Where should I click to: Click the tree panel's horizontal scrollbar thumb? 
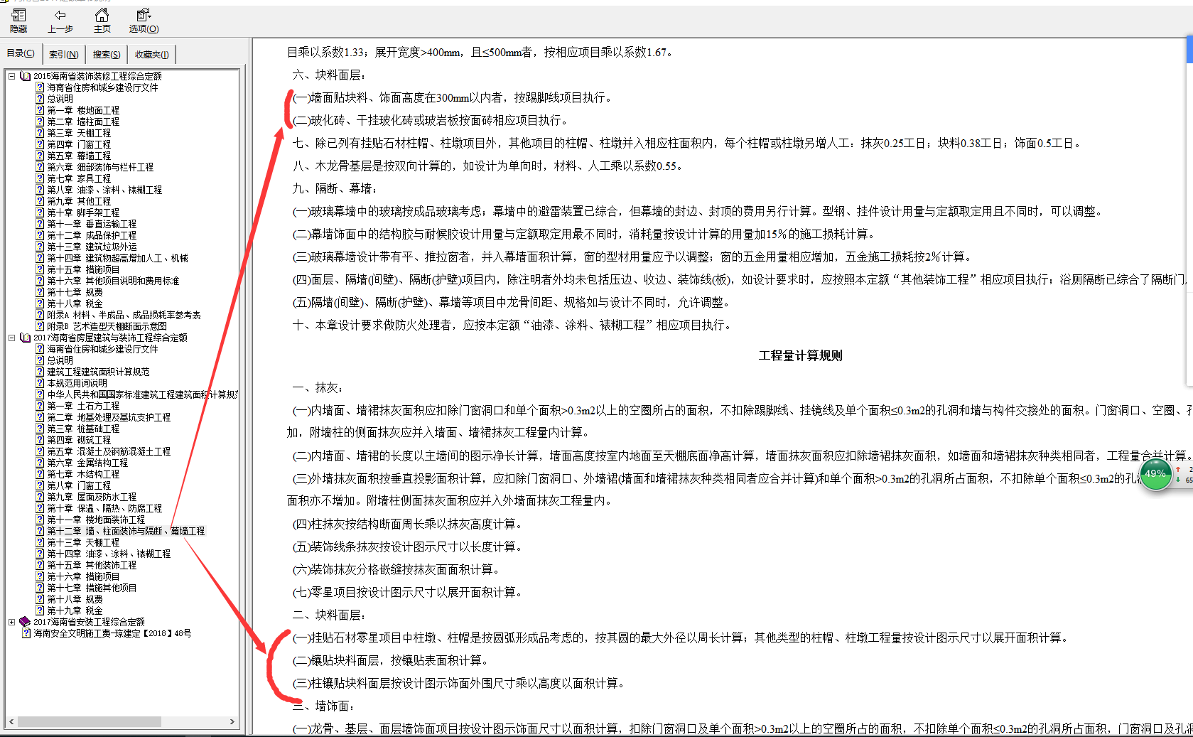click(89, 721)
